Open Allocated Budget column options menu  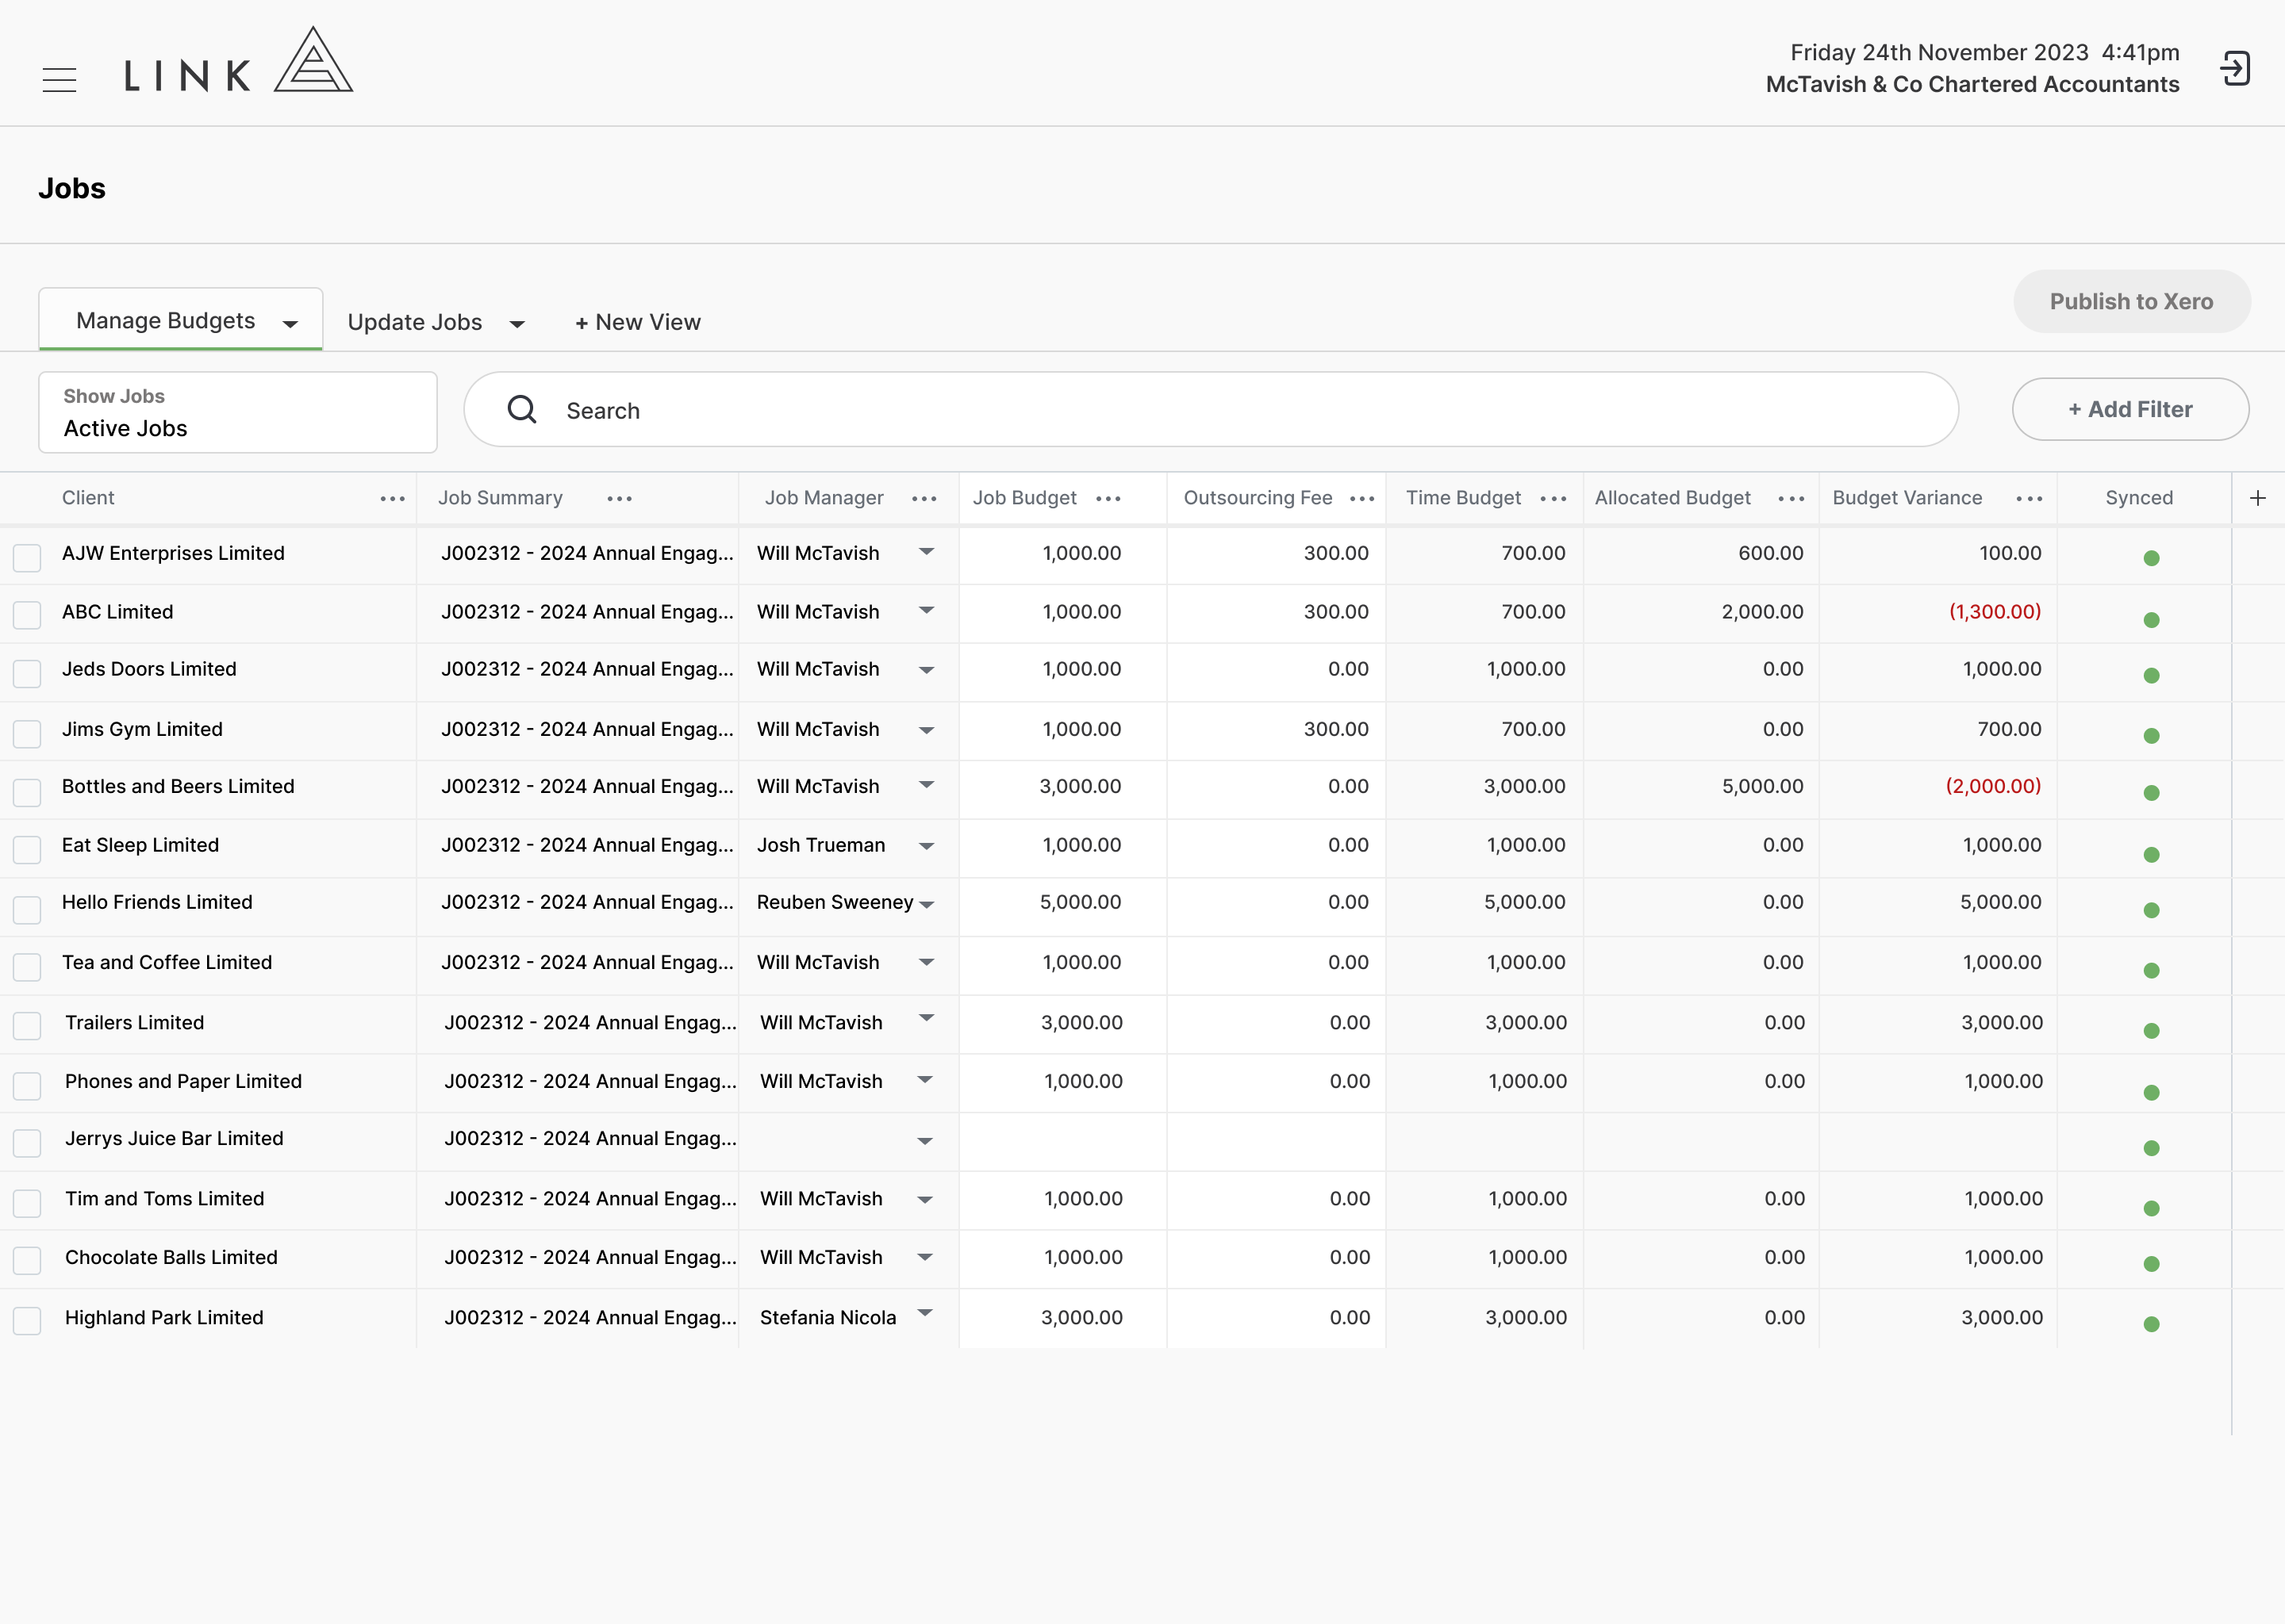click(x=1792, y=499)
